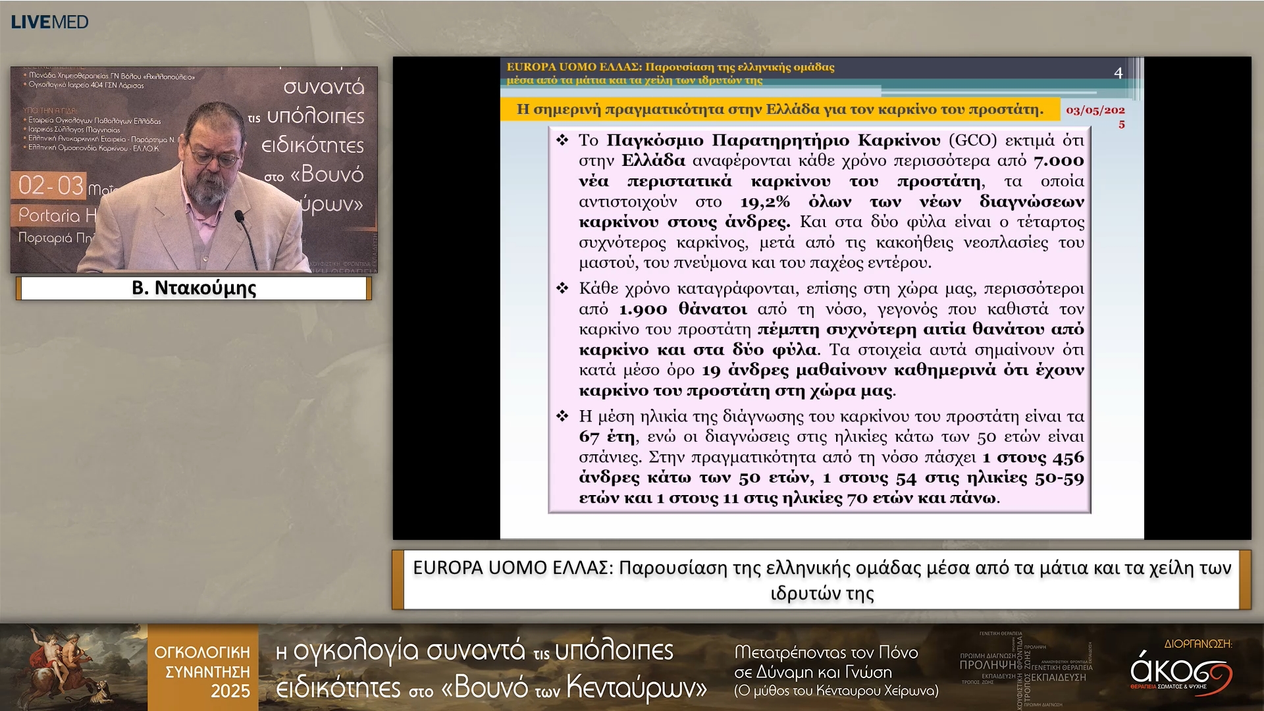
Task: Click the ΟΓΚΟΛΟΓΙΚΗ ΣΥΝΑΝΤΗΣΗ 2025 banner box
Action: 203,668
